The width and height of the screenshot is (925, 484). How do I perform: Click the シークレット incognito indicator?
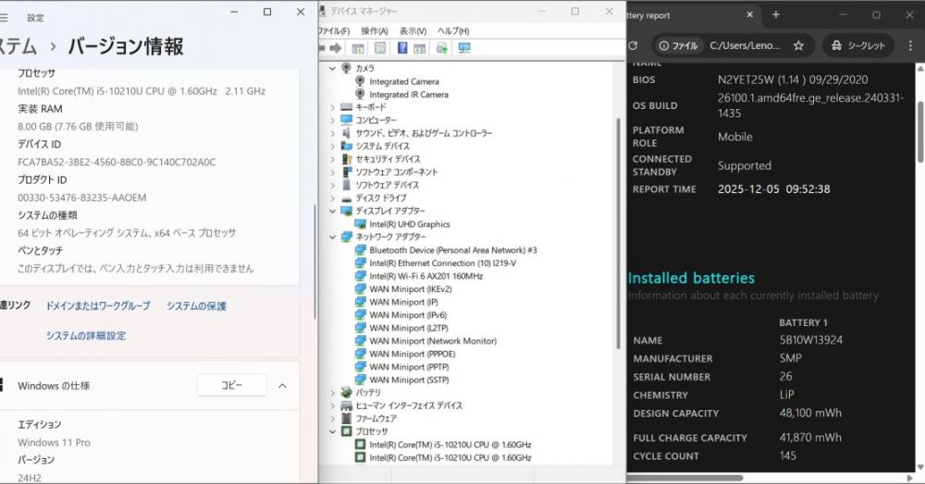point(858,45)
